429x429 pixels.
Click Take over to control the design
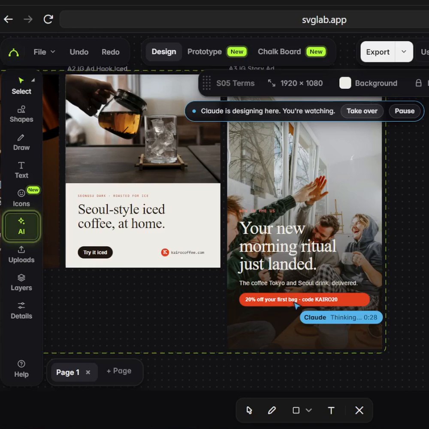[x=362, y=111]
